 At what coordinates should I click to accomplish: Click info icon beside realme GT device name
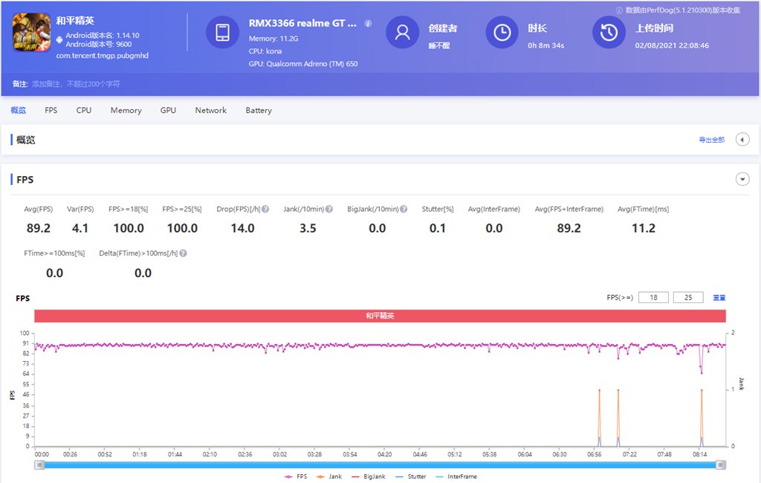tap(369, 24)
